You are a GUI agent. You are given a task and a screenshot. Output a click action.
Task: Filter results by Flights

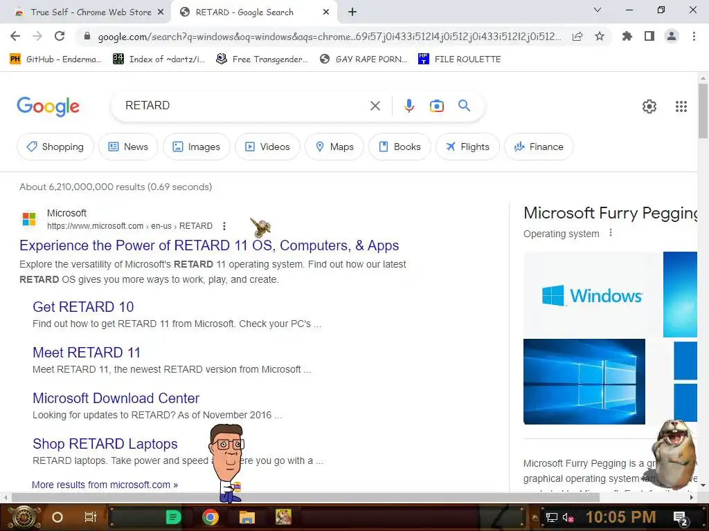(x=467, y=147)
